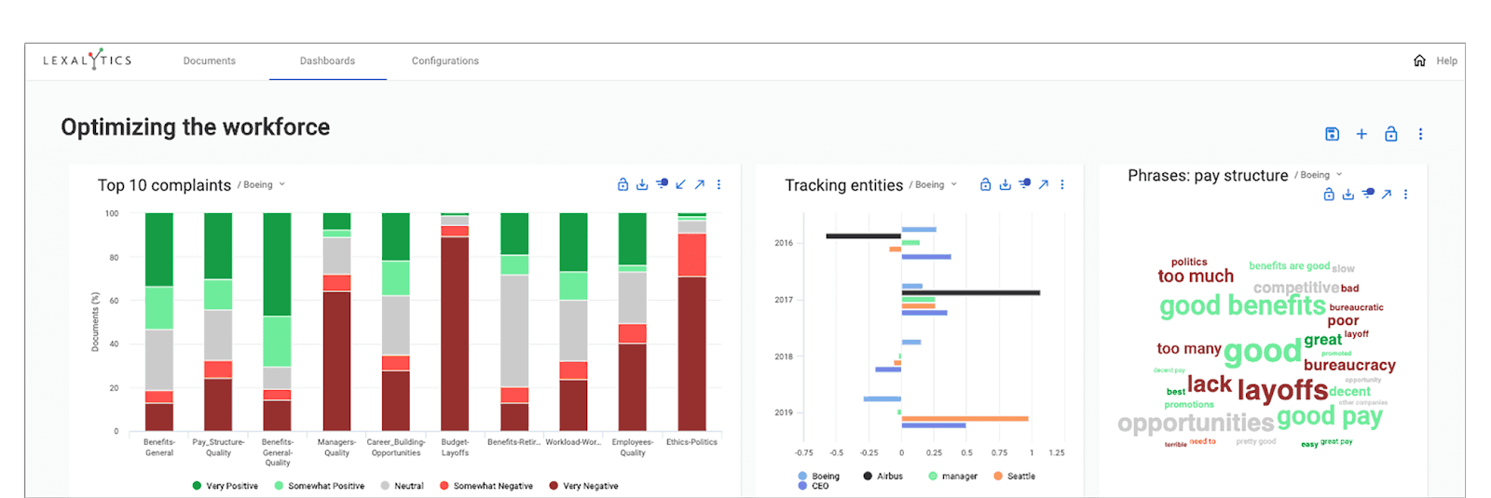The height and width of the screenshot is (498, 1491).
Task: Expand Top 10 complaints with the up-right arrow
Action: pyautogui.click(x=700, y=184)
